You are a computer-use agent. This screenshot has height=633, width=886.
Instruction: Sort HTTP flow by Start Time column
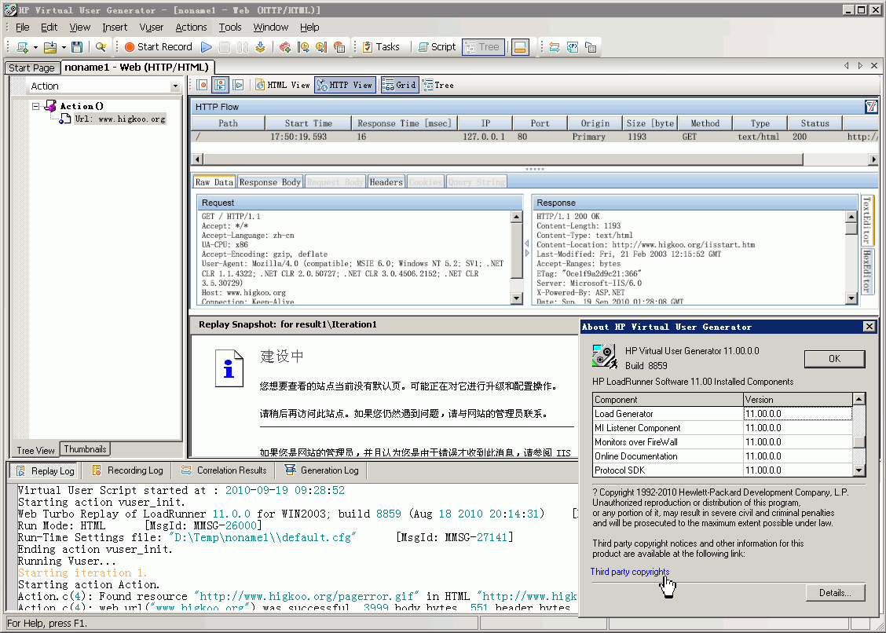click(308, 123)
